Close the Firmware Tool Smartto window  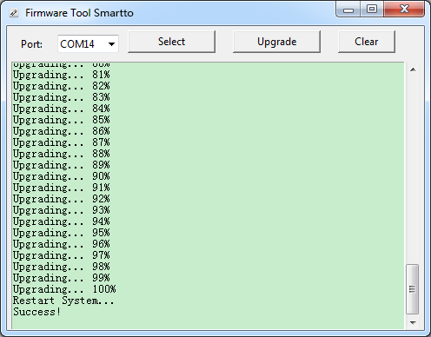404,10
